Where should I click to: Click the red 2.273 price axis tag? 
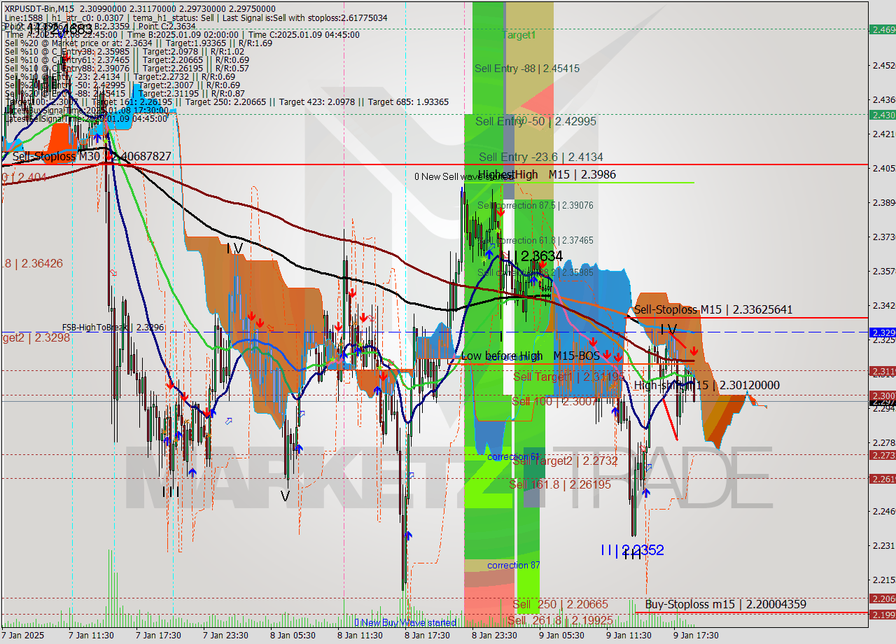882,455
